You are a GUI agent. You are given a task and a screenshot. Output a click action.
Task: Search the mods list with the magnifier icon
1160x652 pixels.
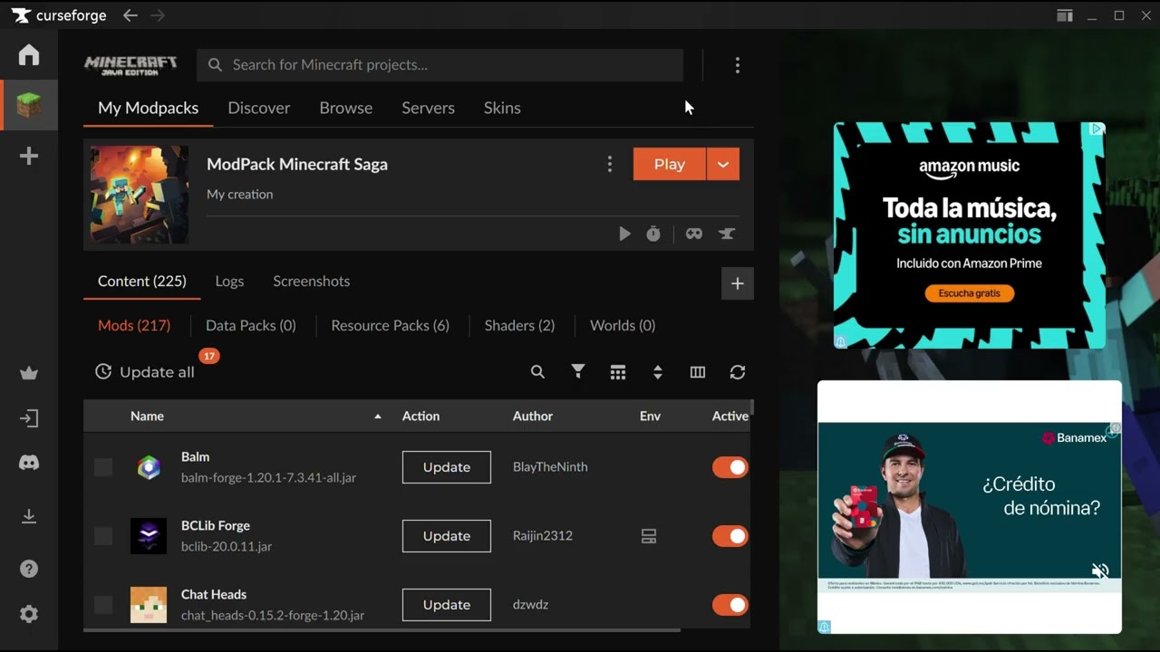[x=537, y=372]
